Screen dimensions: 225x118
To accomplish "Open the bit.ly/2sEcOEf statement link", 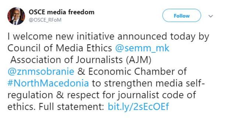I will tap(138, 107).
